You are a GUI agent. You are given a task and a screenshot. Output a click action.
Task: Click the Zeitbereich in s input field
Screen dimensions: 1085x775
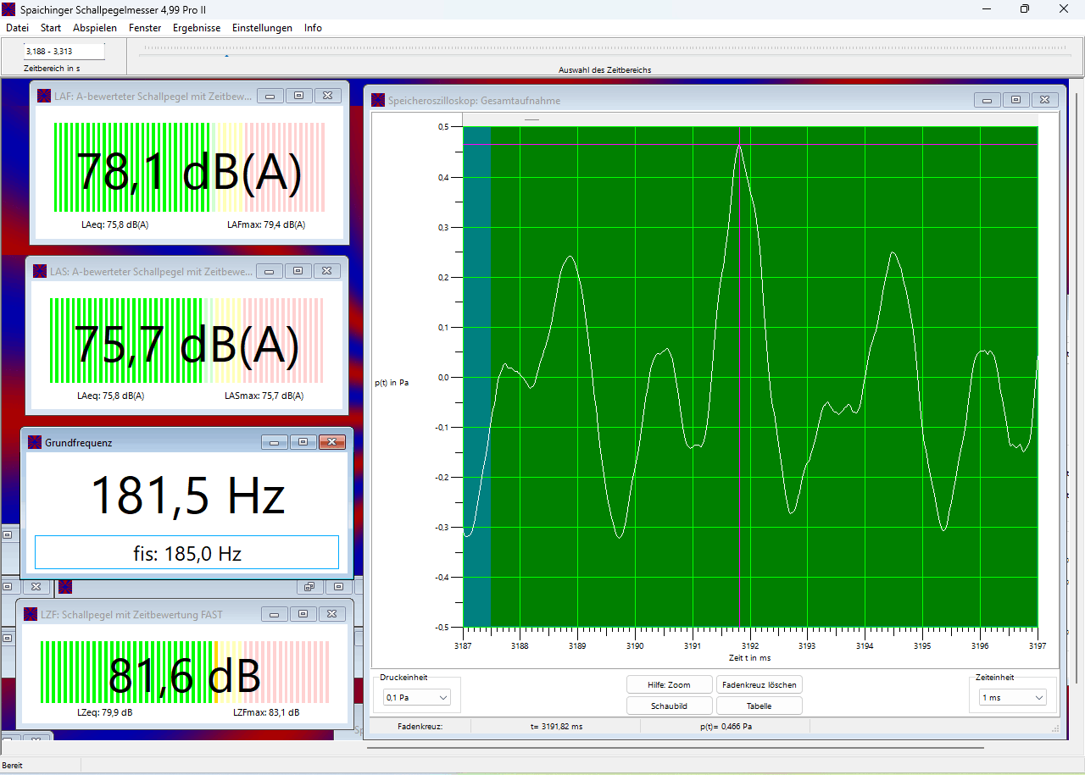tap(64, 52)
